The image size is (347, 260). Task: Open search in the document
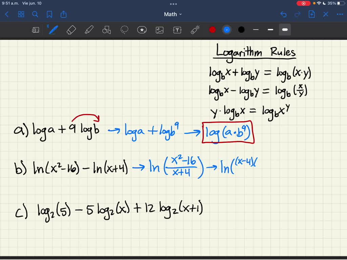pyautogui.click(x=35, y=14)
